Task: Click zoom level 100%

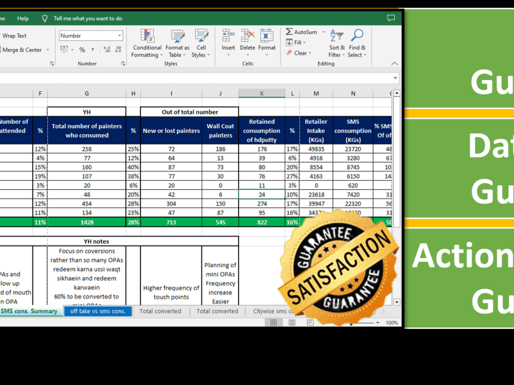Action: click(x=392, y=323)
